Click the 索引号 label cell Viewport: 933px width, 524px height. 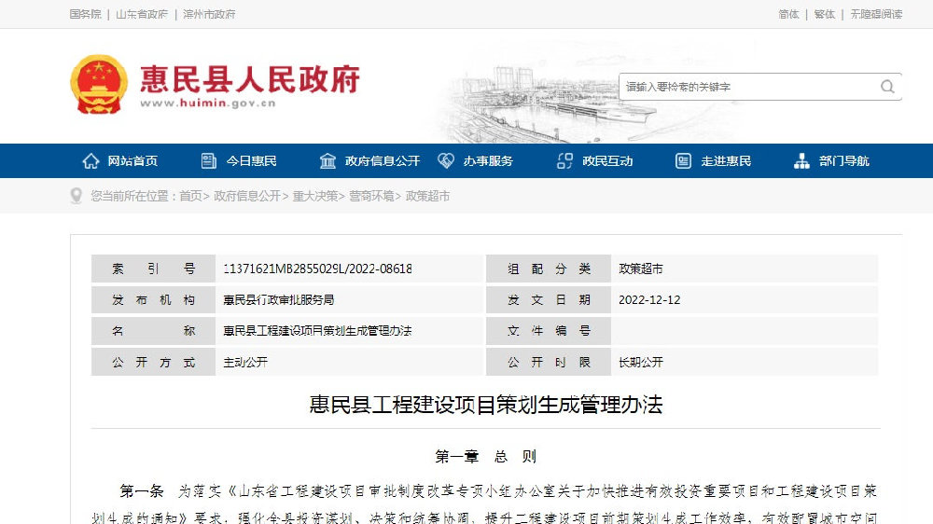[x=154, y=269]
